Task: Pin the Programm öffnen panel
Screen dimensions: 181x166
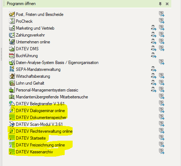Action: point(160,4)
